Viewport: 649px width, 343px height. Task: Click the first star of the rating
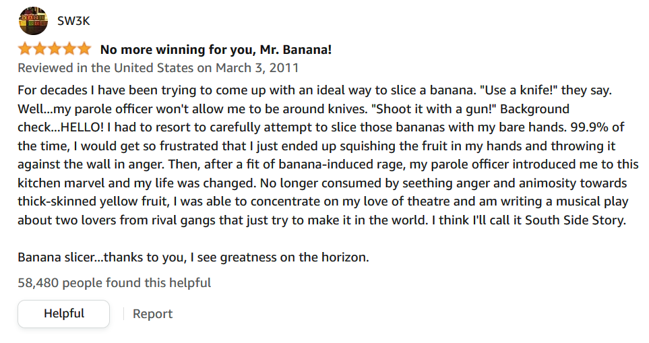[x=25, y=49]
